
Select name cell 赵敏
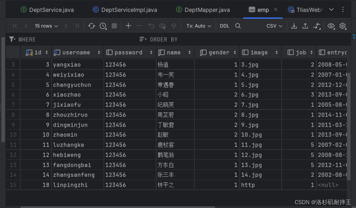point(175,135)
